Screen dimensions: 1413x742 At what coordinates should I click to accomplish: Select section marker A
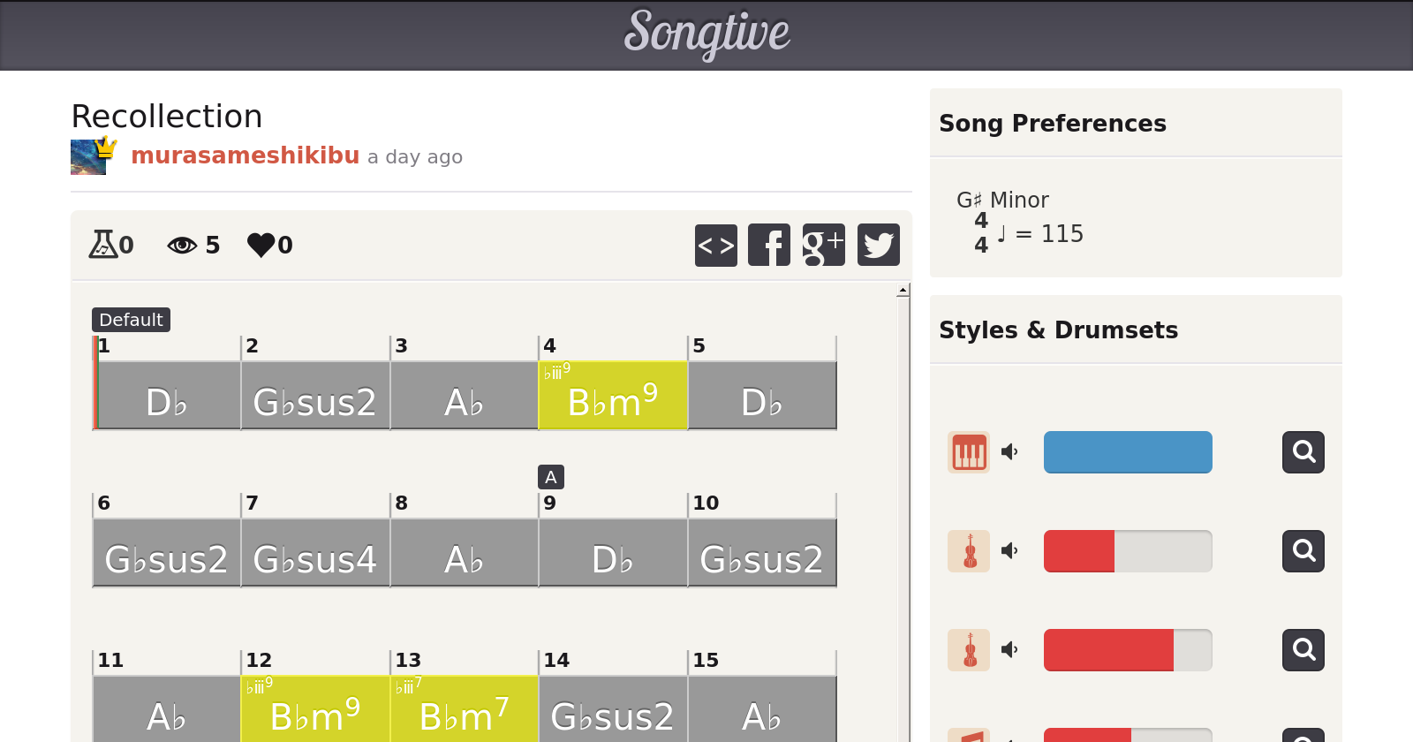click(x=550, y=477)
